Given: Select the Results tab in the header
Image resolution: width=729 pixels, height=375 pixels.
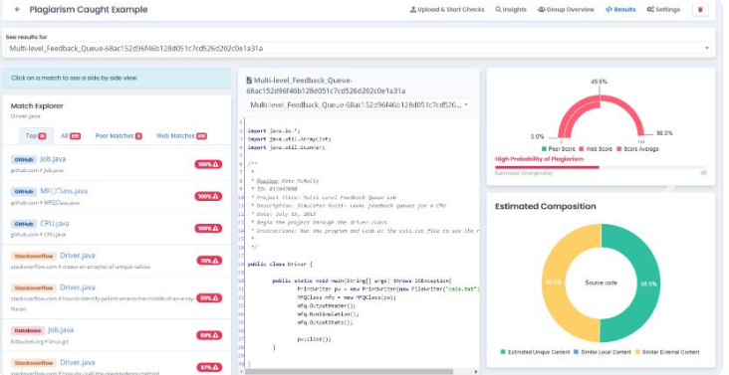Looking at the screenshot, I should (620, 9).
